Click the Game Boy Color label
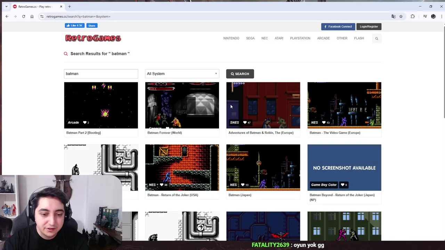Viewport: 445px width, 250px height. pyautogui.click(x=324, y=185)
